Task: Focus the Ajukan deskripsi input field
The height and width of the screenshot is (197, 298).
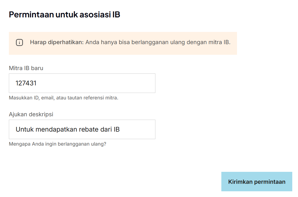Action: 82,129
